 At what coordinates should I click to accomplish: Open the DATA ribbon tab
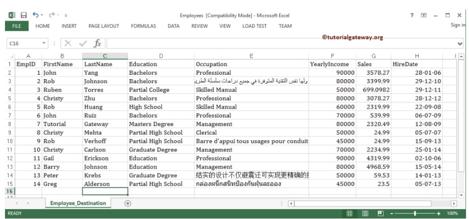click(x=173, y=26)
